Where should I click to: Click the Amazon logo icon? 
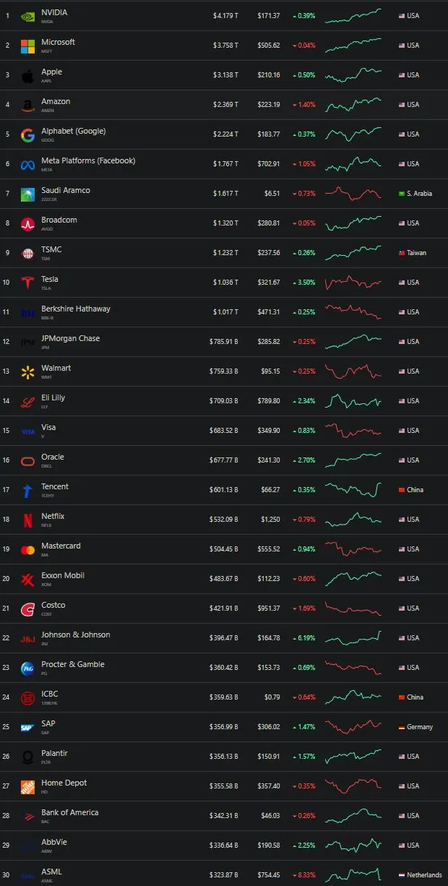[x=27, y=105]
